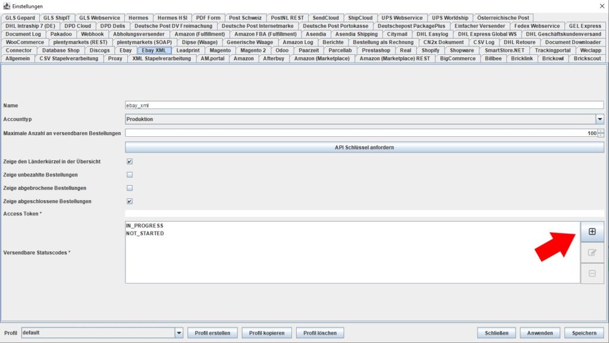Open the Brickscout tab
Viewport: 609px width, 343px height.
point(587,58)
